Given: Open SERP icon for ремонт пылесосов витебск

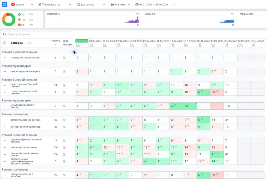Looking at the screenshot, I should (x=64, y=120).
